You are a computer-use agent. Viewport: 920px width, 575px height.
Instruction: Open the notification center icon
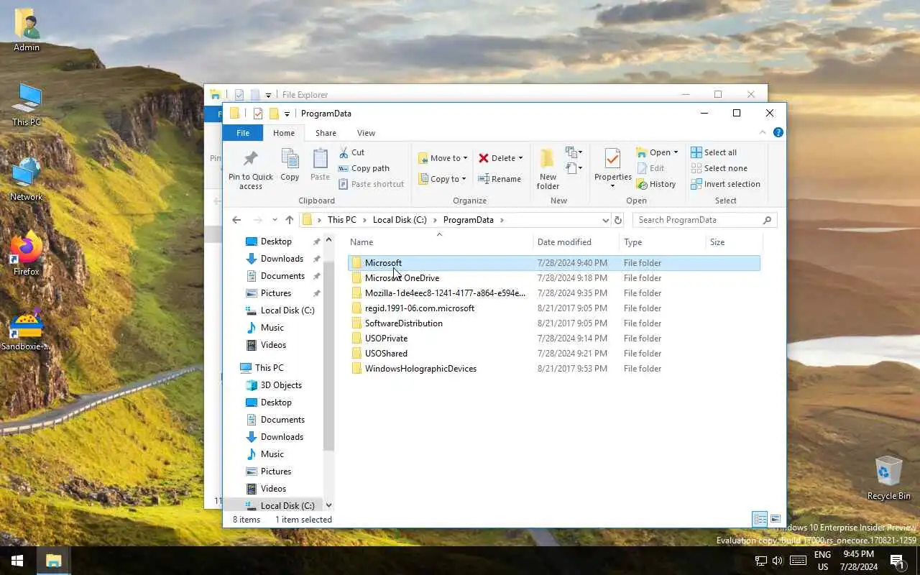[897, 561]
